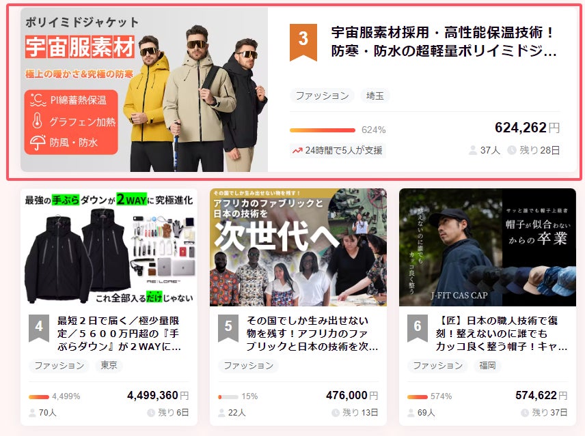
Task: Click supporter person icon next to 37人
Action: pyautogui.click(x=472, y=150)
